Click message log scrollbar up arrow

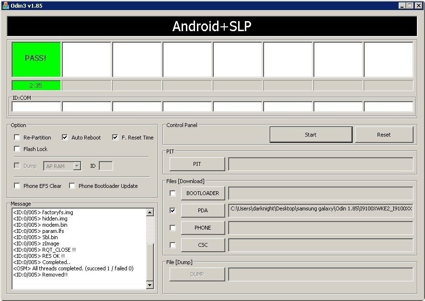[x=150, y=212]
